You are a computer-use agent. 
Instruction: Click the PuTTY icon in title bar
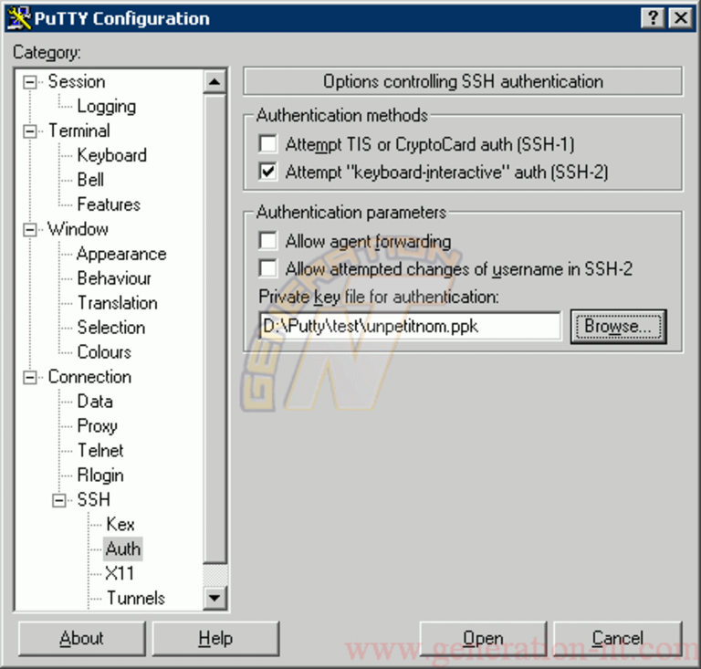19,18
